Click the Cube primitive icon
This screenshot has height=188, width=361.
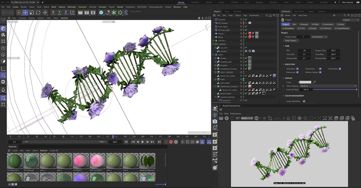click(101, 13)
